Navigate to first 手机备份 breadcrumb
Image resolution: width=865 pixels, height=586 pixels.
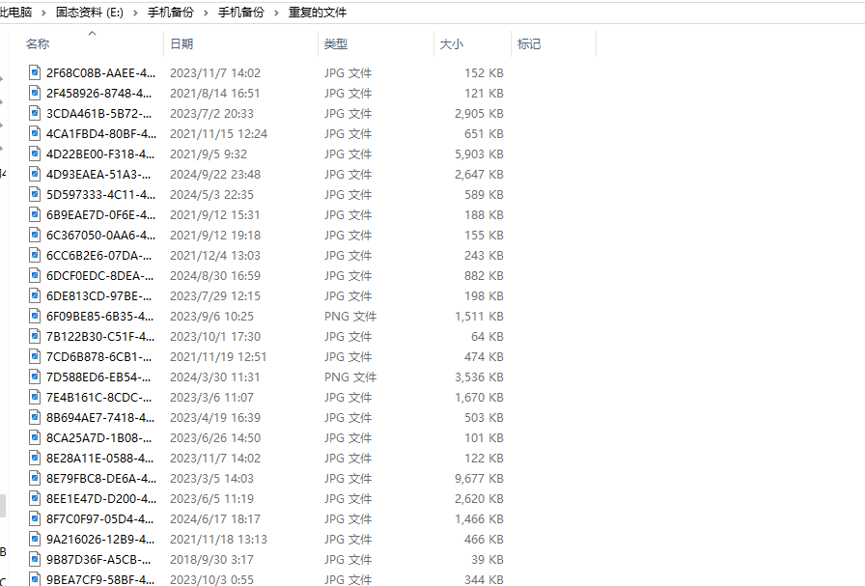tap(171, 13)
